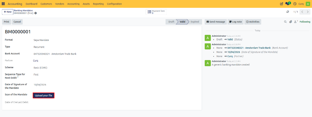Image resolution: width=312 pixels, height=117 pixels.
Task: Click the clock activities icon in navbar
Action: tap(295, 4)
